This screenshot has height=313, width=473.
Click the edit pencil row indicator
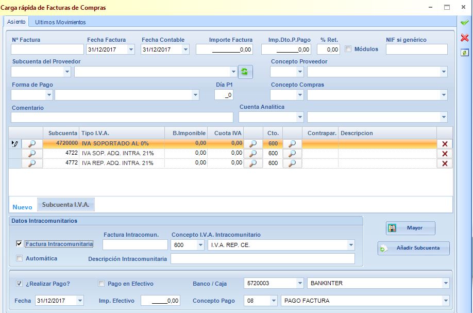14,144
